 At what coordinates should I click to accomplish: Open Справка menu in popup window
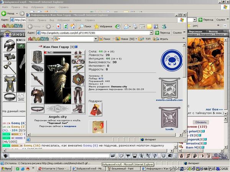90,20
